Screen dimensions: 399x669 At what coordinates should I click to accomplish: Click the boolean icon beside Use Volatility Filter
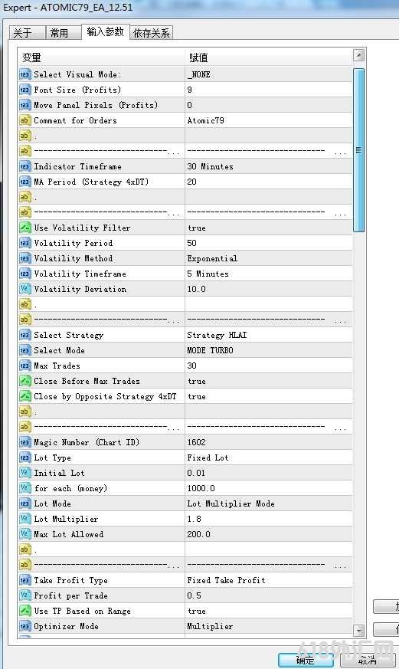pos(25,228)
